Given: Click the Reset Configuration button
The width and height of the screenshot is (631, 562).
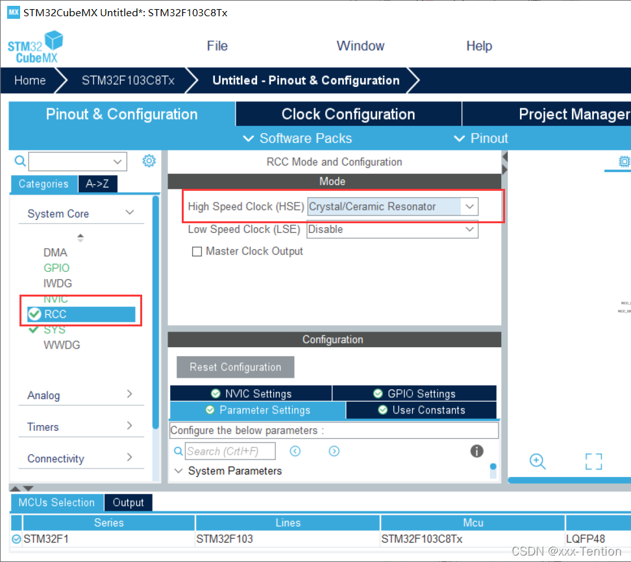Looking at the screenshot, I should click(x=236, y=367).
